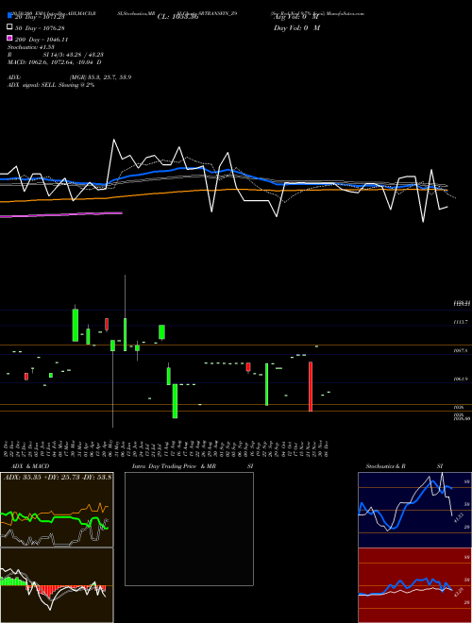
Task: Open the empty Intra Day Trading Price panel
Action: click(x=189, y=529)
